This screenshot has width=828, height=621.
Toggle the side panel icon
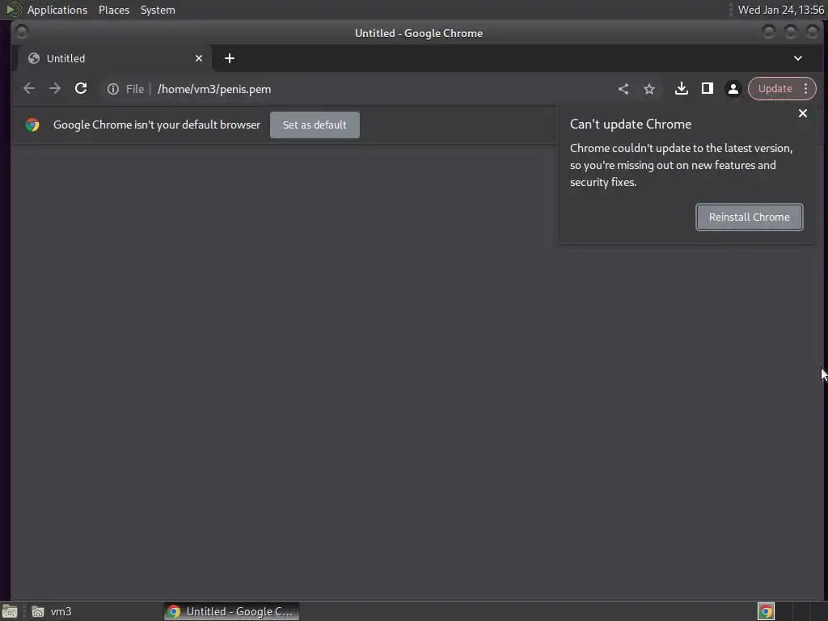pos(708,89)
